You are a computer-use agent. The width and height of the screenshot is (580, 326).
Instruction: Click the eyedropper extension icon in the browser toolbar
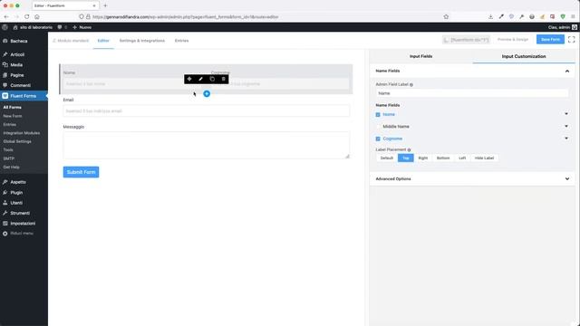(x=501, y=16)
